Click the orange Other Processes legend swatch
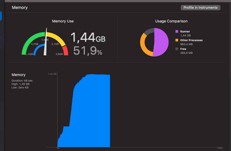The width and height of the screenshot is (231, 151). (177, 40)
